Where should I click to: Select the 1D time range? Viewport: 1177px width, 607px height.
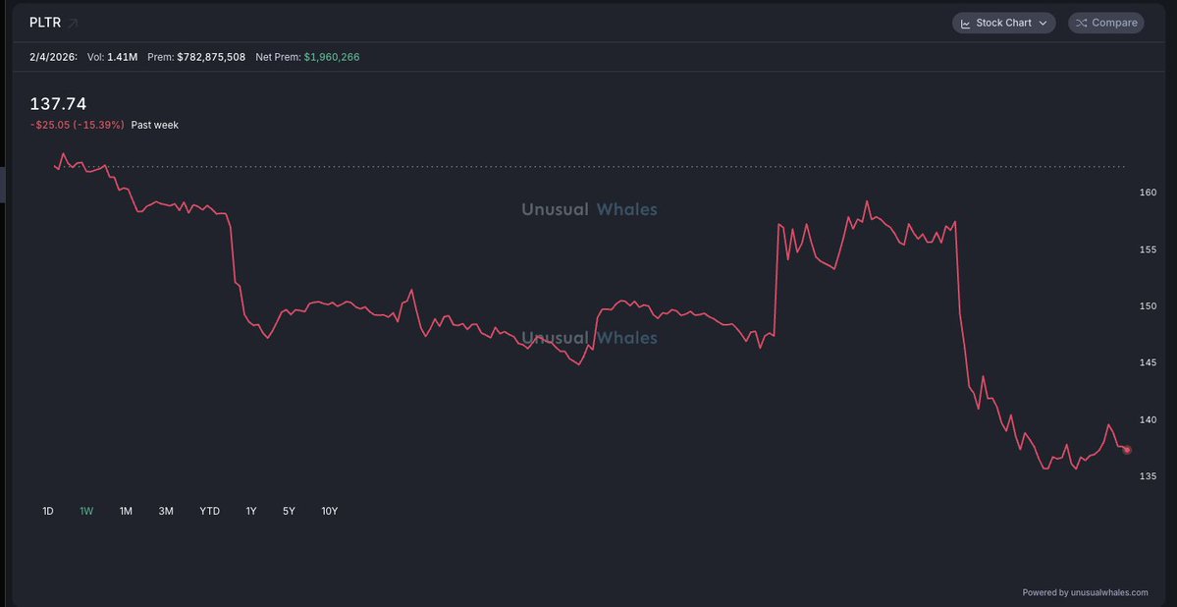point(48,511)
